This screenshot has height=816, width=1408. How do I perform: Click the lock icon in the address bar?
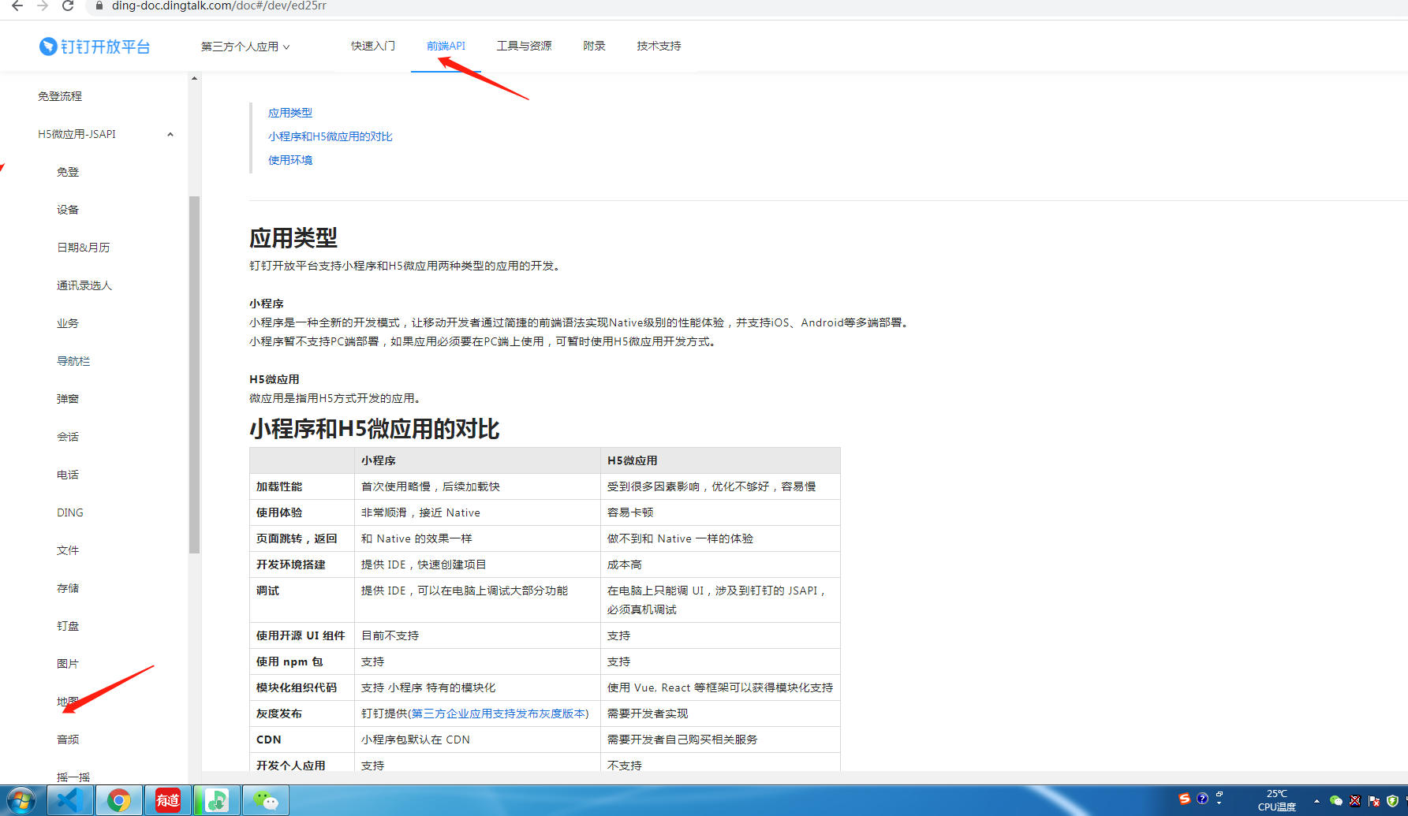click(x=99, y=6)
